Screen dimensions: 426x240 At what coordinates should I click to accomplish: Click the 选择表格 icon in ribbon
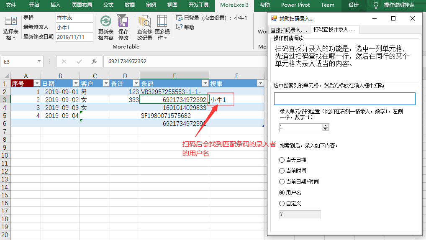[x=11, y=21]
